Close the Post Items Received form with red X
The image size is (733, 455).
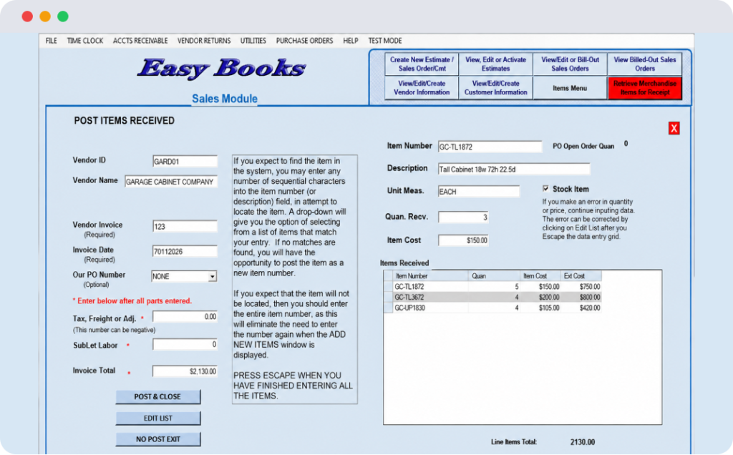coord(674,129)
